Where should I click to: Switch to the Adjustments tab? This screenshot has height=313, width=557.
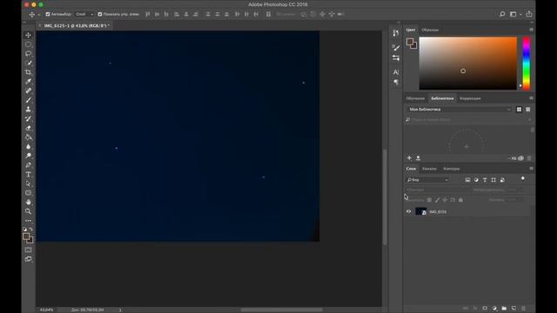tap(470, 98)
